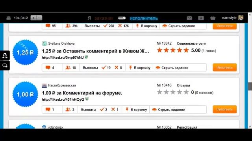
Task: Open НастяКорниевская's profile
Action: 62,85
